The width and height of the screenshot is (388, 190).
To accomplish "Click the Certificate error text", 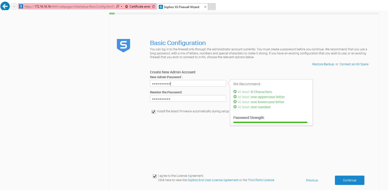I will pyautogui.click(x=140, y=7).
